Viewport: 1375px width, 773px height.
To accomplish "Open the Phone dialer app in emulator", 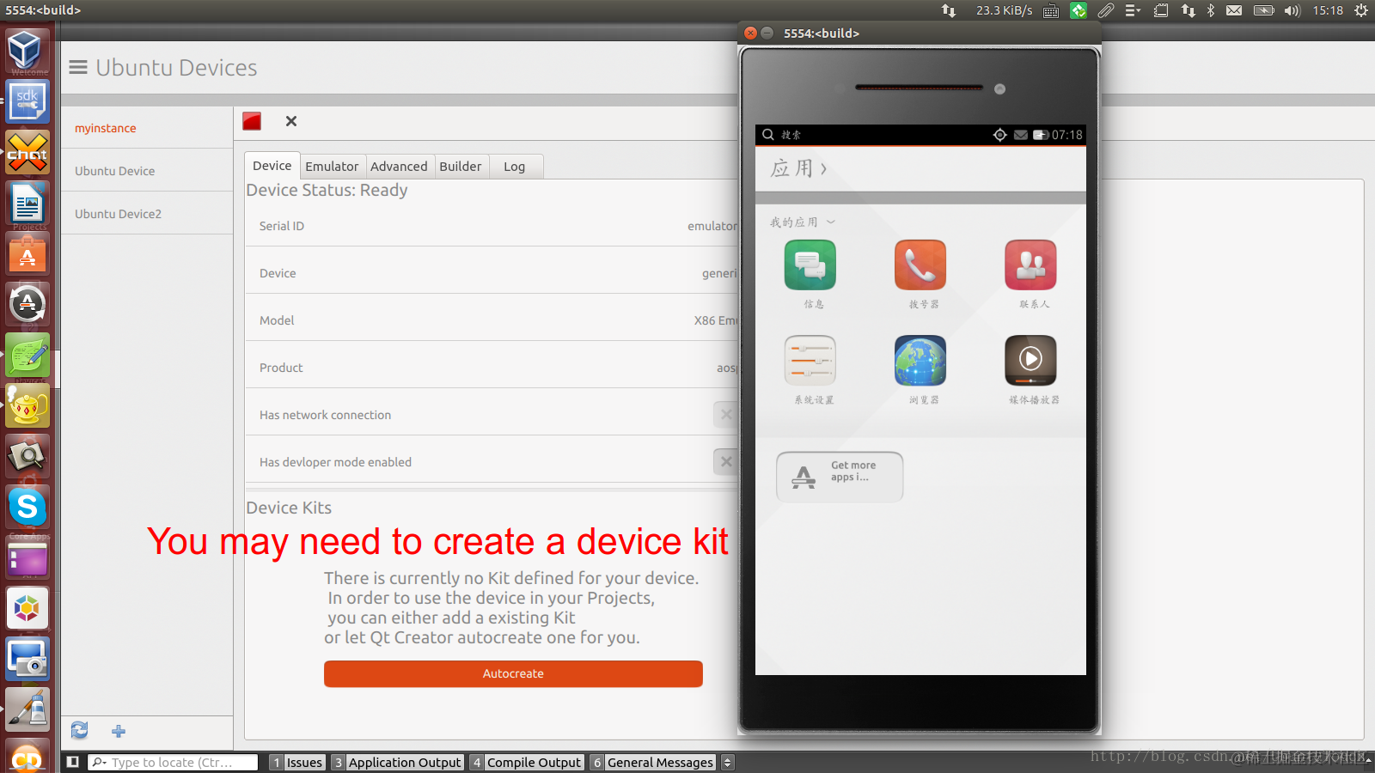I will (920, 265).
